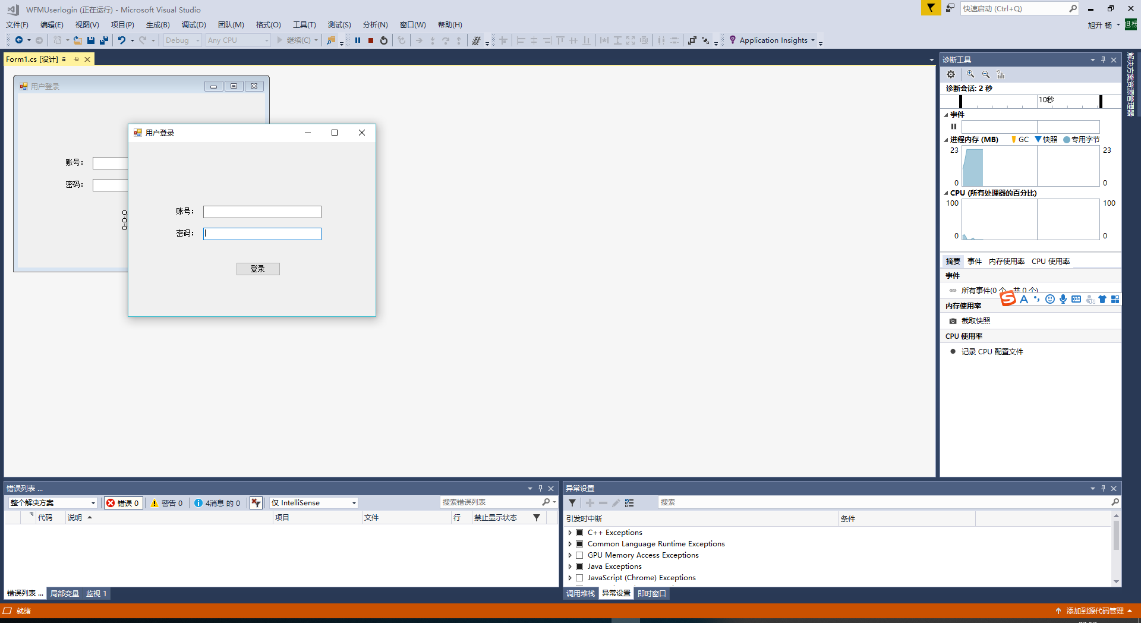Click the 10秒 diagnostic session timeline ruler
Viewport: 1141px width, 623px height.
tap(1046, 101)
